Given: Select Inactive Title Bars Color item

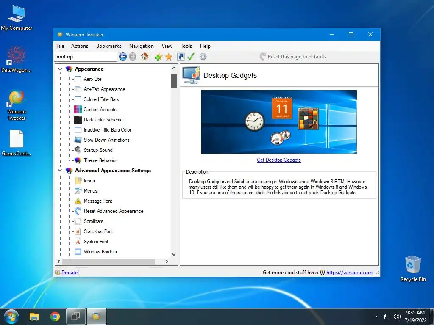Looking at the screenshot, I should pos(108,130).
